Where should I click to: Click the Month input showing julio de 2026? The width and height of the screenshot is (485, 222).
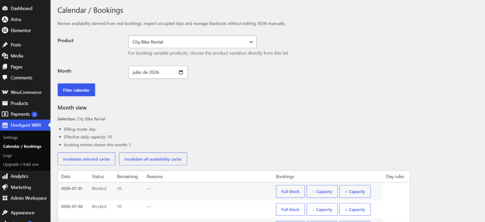pyautogui.click(x=158, y=72)
